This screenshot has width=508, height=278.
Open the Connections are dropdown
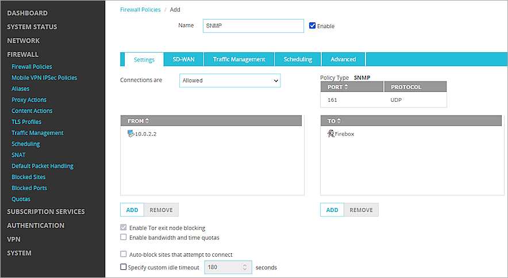click(x=230, y=80)
